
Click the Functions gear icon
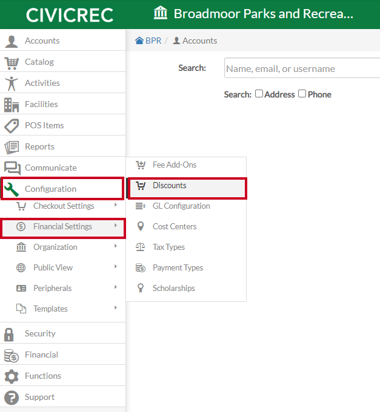coord(12,376)
